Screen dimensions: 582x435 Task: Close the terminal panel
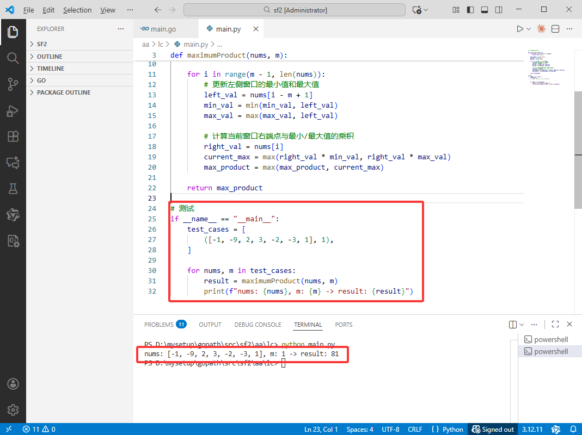click(569, 324)
